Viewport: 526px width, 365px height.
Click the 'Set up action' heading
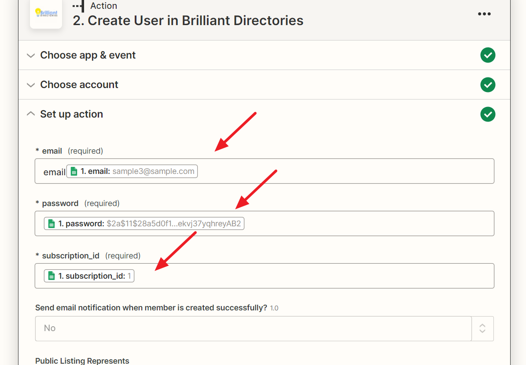(71, 114)
